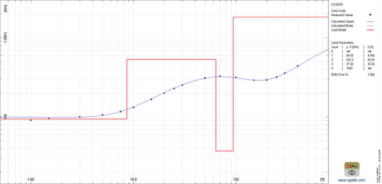Select the Used Model red line swatch

[370, 30]
